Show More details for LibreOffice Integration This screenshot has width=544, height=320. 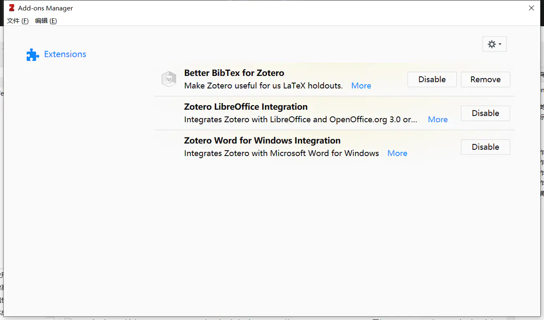(x=438, y=119)
